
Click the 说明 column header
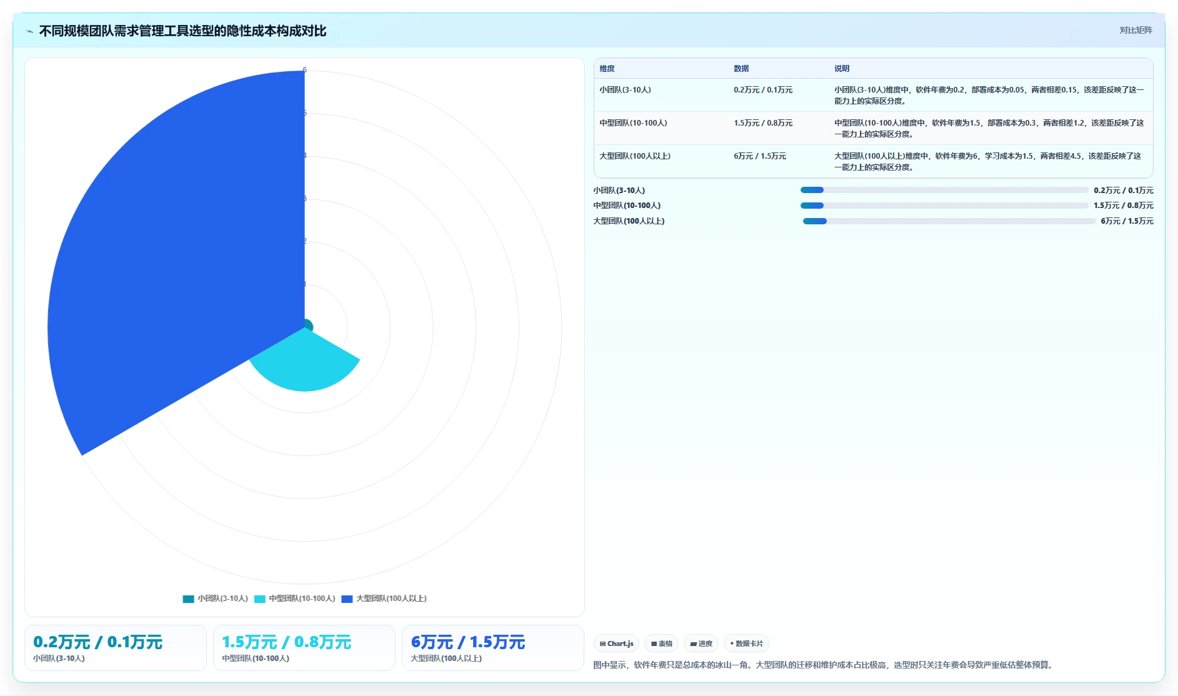(842, 69)
